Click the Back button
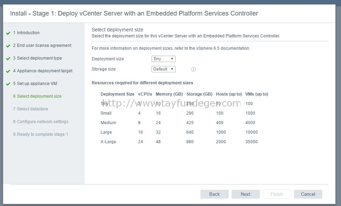This screenshot has width=341, height=206. coord(215,194)
